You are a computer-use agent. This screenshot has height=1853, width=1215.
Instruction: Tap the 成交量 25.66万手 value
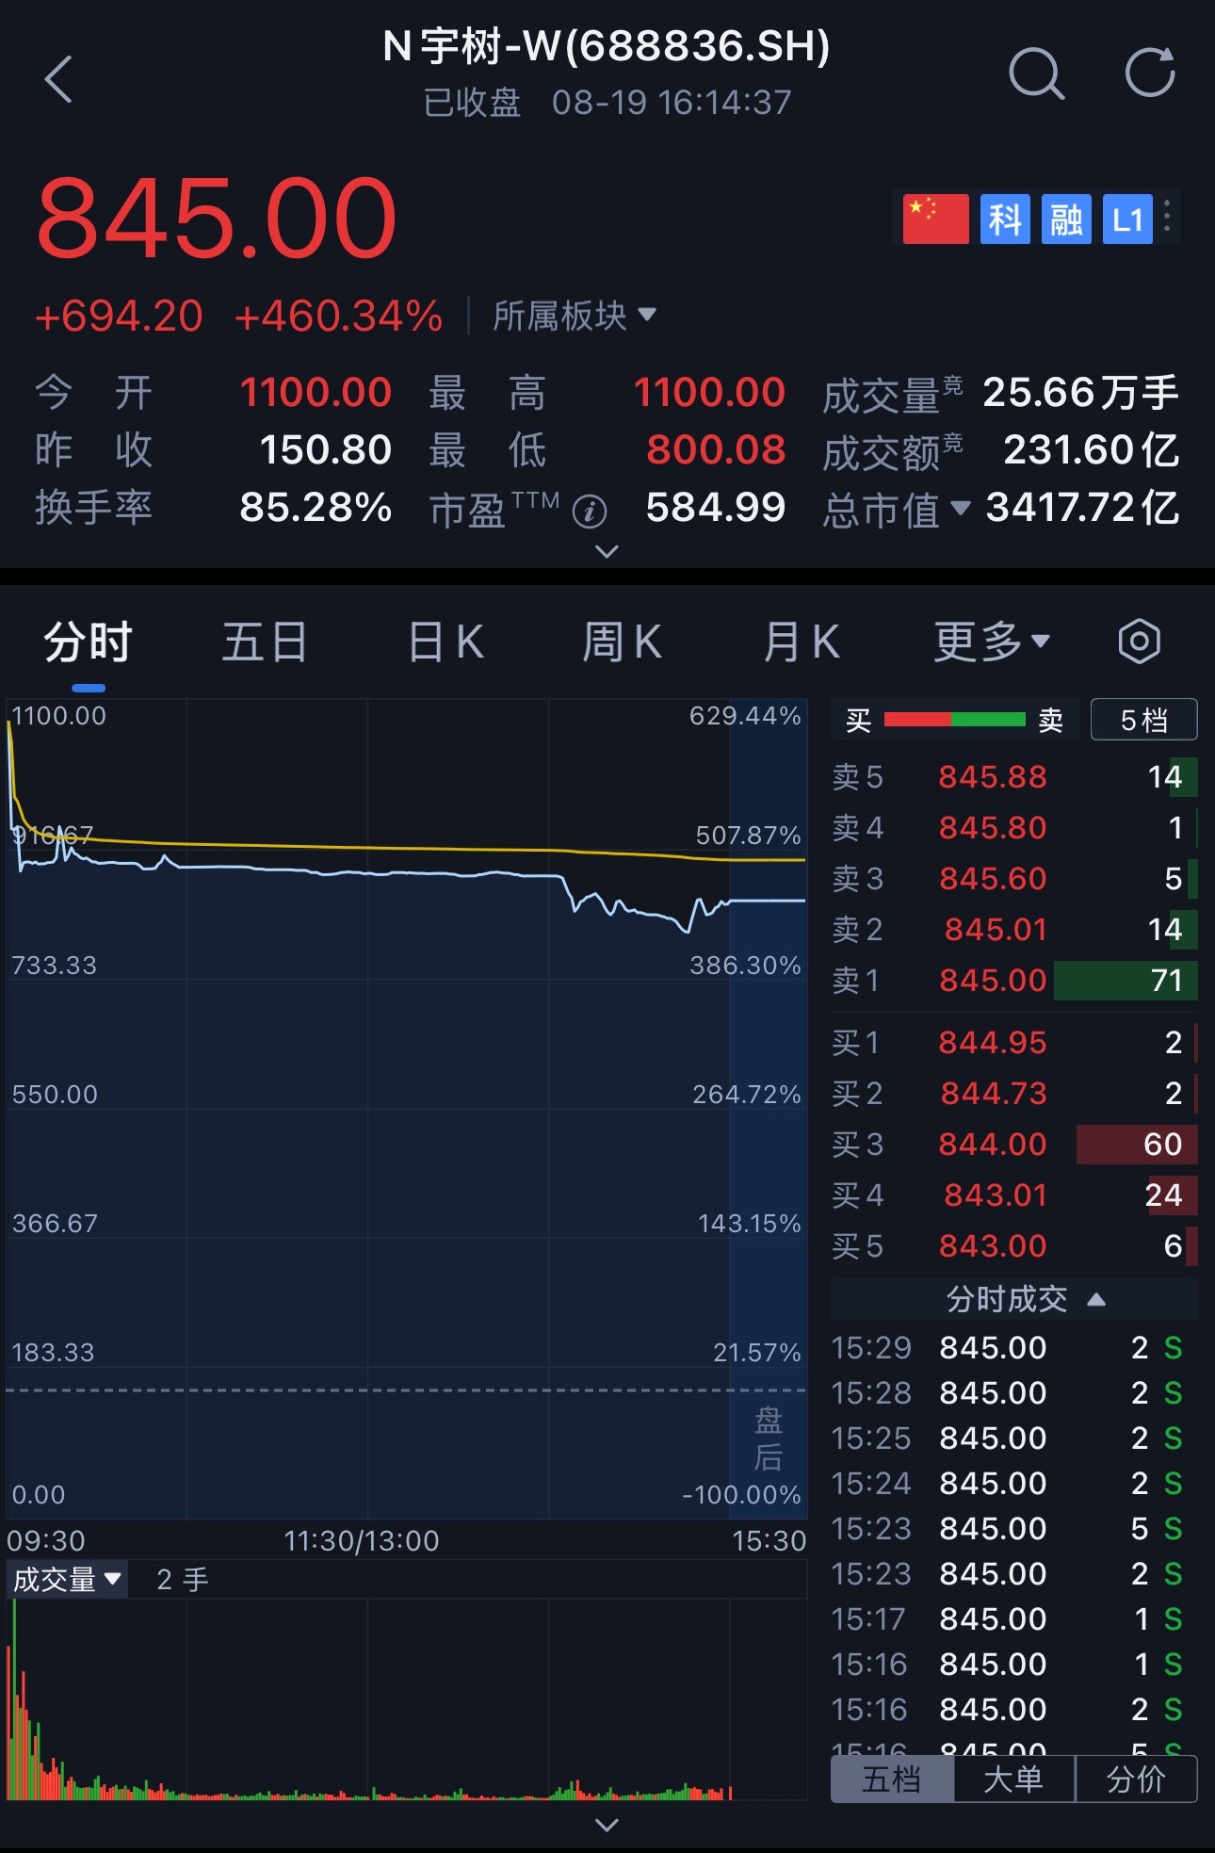(1080, 393)
